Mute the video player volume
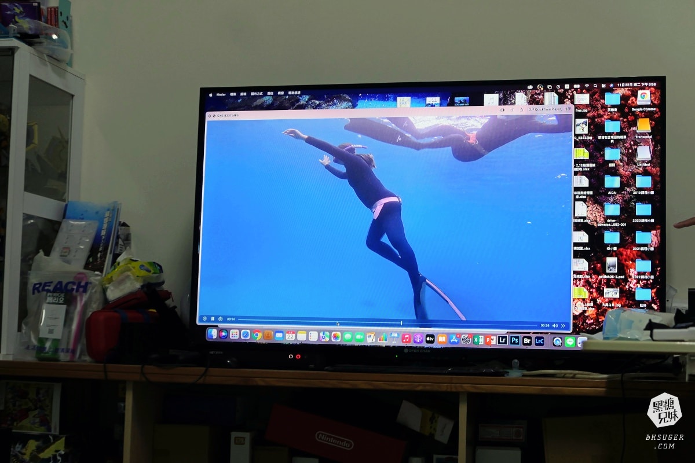695x463 pixels. coord(555,326)
